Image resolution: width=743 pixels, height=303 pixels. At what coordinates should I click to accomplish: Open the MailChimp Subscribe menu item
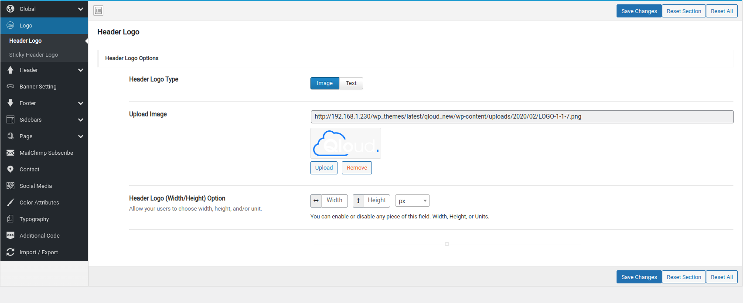(x=44, y=153)
